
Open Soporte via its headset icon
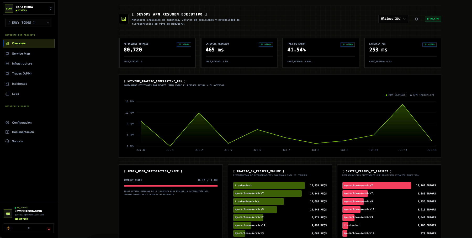click(x=7, y=141)
